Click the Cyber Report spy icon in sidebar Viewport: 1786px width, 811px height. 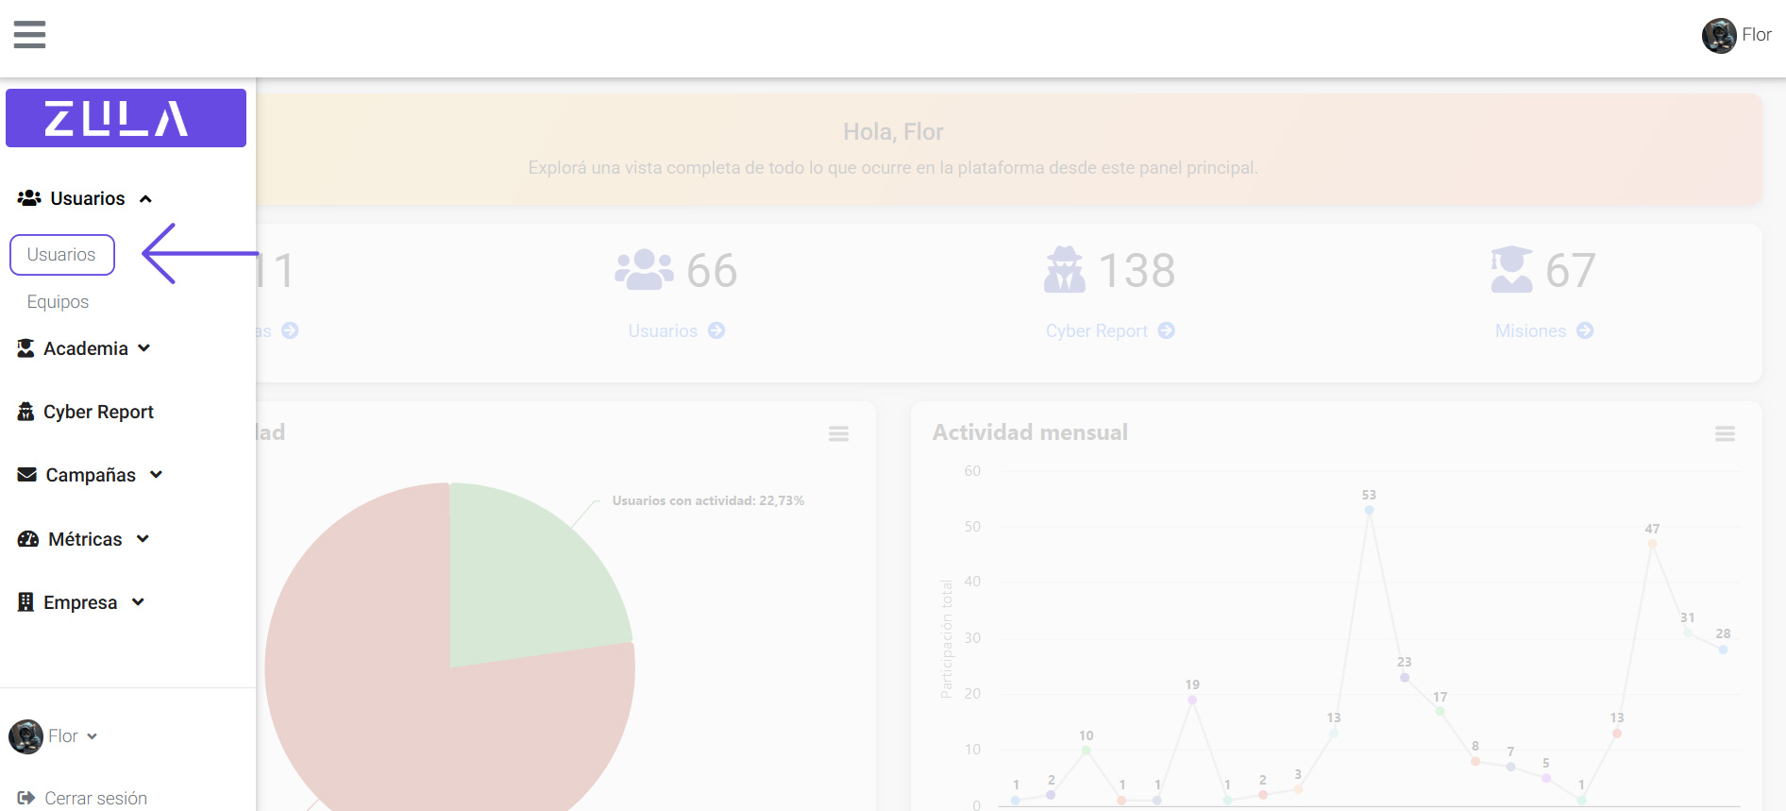(25, 412)
